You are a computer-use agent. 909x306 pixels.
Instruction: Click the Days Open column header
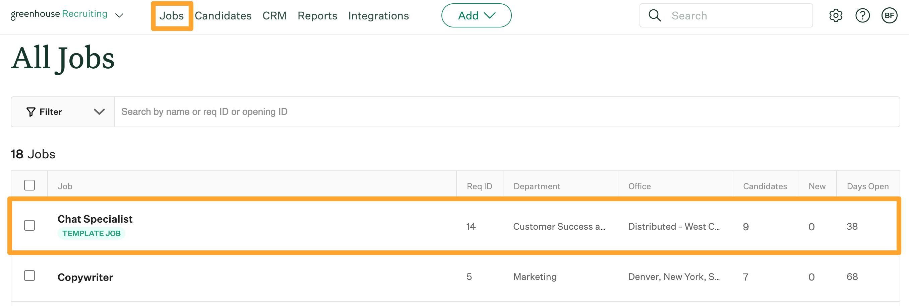point(867,186)
